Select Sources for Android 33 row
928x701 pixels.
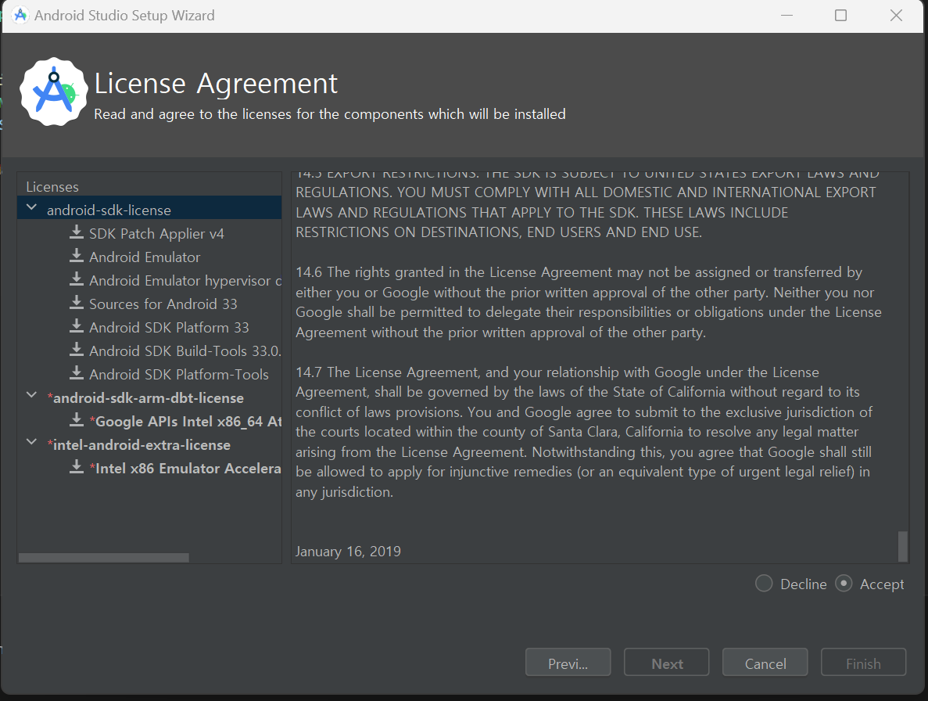150,304
